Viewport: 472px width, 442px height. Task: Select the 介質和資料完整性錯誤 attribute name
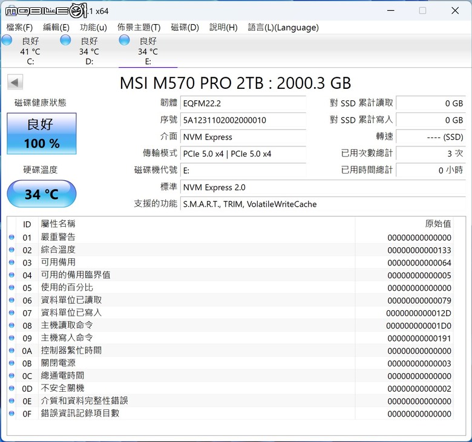[84, 401]
